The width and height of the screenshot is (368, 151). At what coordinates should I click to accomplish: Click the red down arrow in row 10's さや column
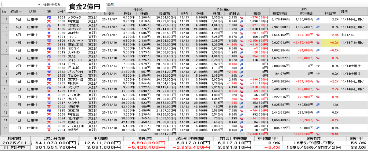point(318,89)
